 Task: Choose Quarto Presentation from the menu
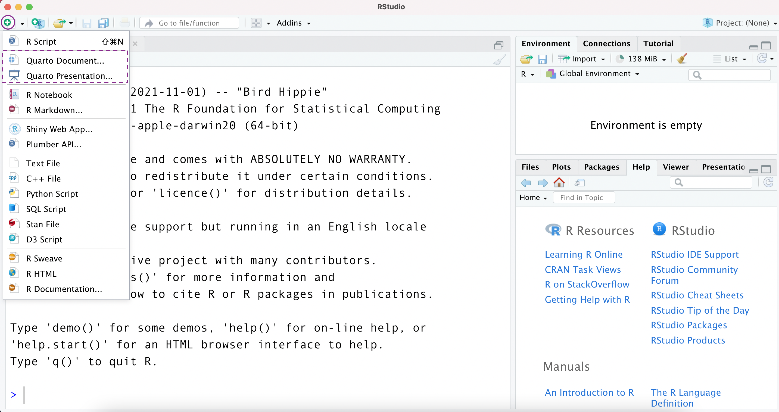pos(70,76)
